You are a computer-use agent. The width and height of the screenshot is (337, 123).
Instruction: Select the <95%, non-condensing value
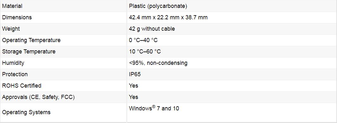(158, 63)
